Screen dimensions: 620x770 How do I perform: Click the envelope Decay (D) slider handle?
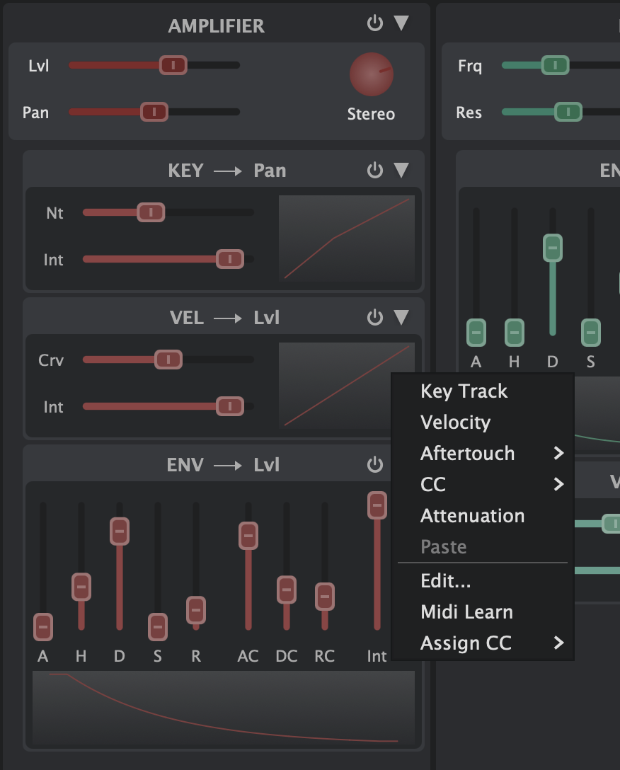coord(120,531)
